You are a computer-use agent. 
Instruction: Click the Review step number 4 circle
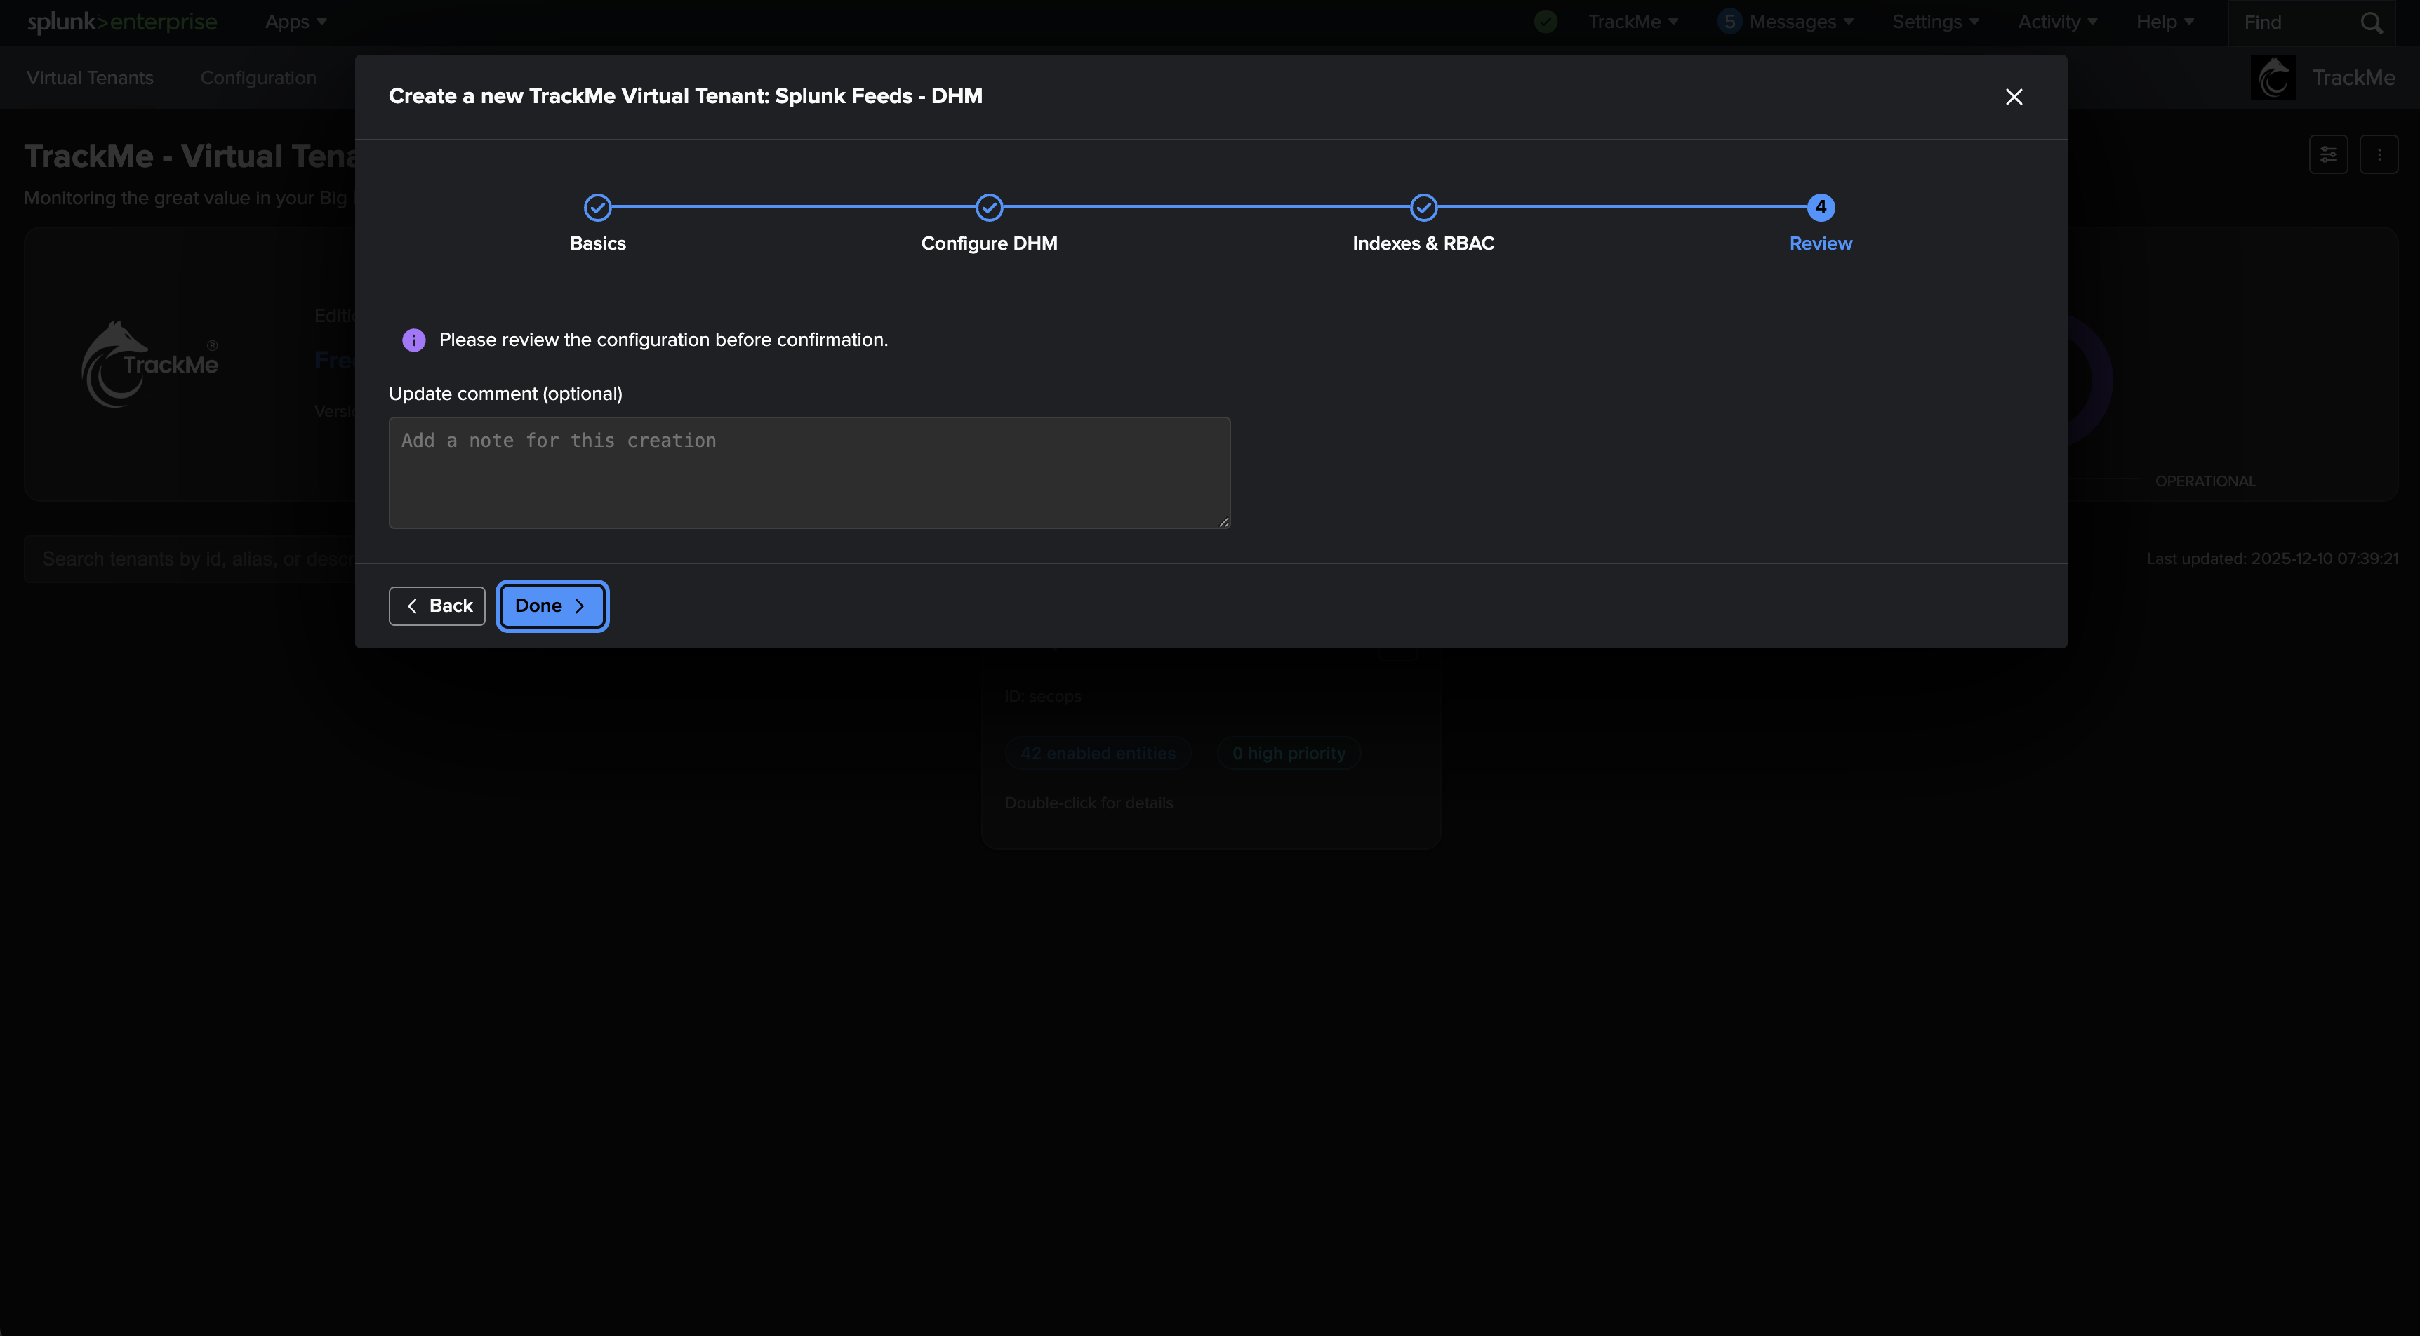pyautogui.click(x=1820, y=207)
